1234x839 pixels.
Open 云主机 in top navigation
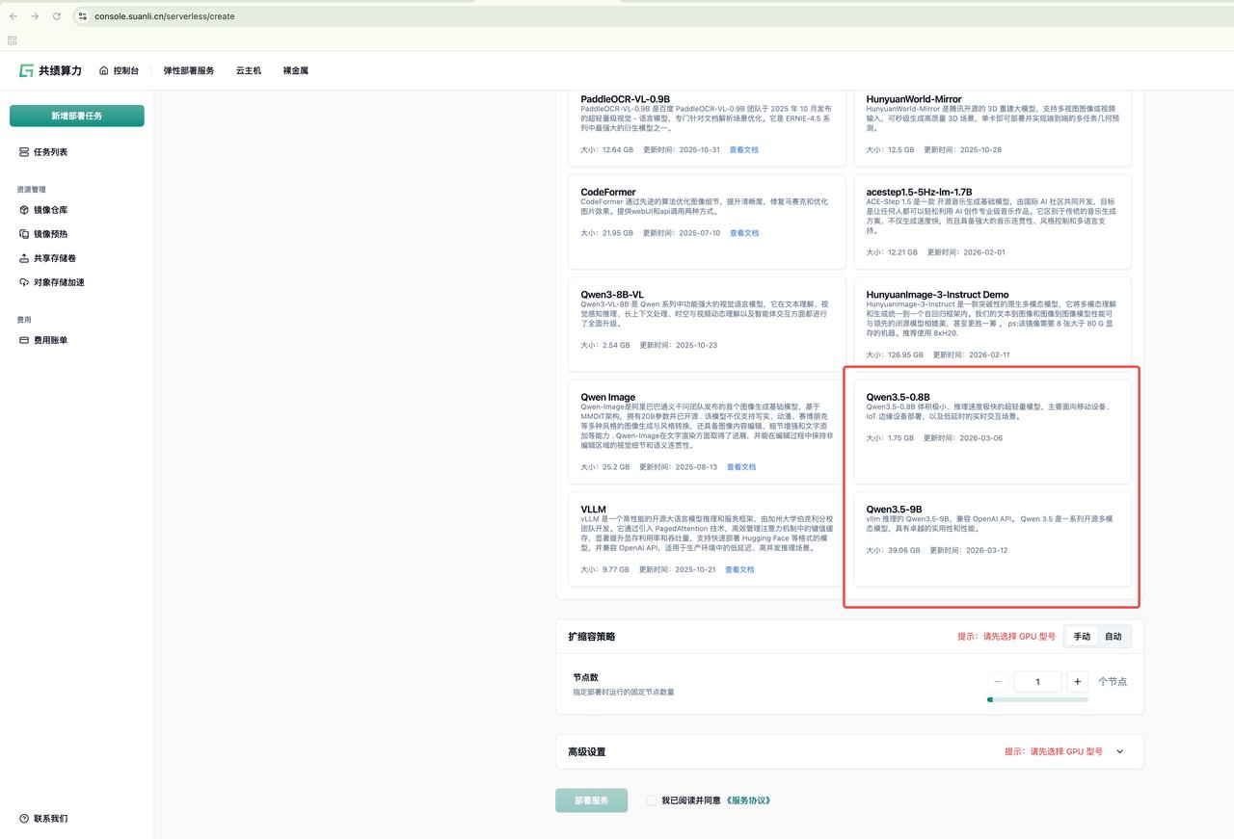point(249,70)
